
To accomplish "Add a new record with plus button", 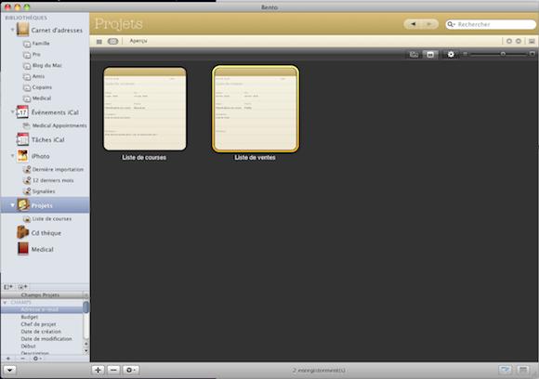I will click(x=98, y=370).
